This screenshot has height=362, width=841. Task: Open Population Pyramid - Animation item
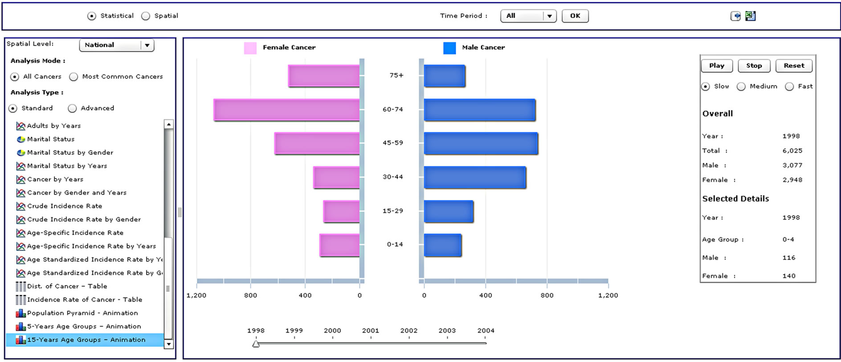[x=82, y=313]
